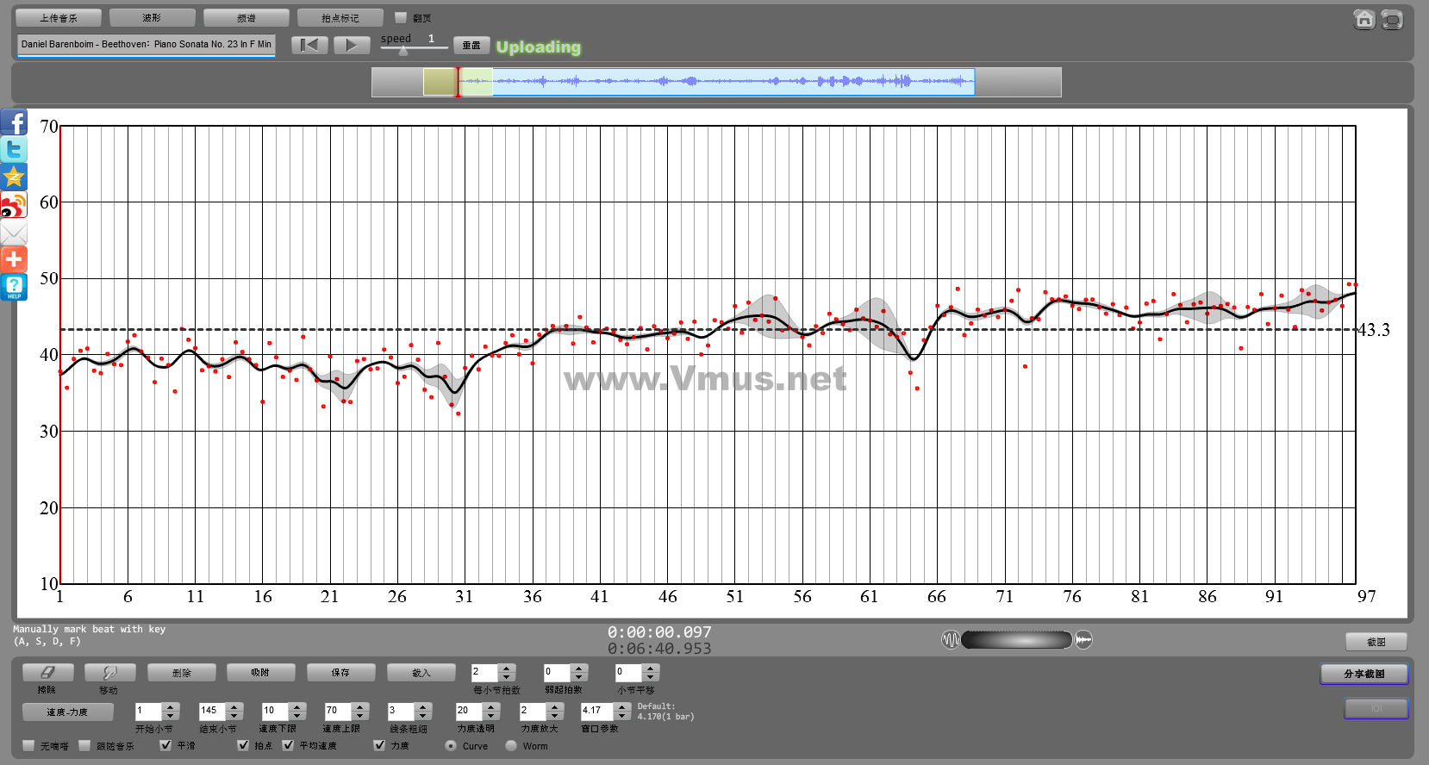
Task: Select the Worm radio button
Action: pos(511,745)
